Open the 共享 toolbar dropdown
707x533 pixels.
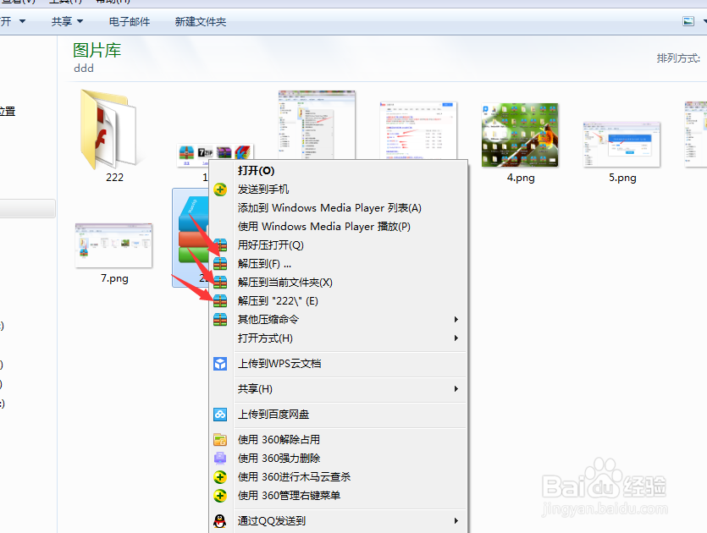point(67,22)
